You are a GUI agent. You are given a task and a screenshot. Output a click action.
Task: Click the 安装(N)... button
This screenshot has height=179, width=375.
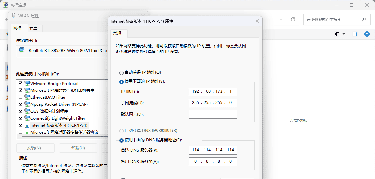click(35, 148)
